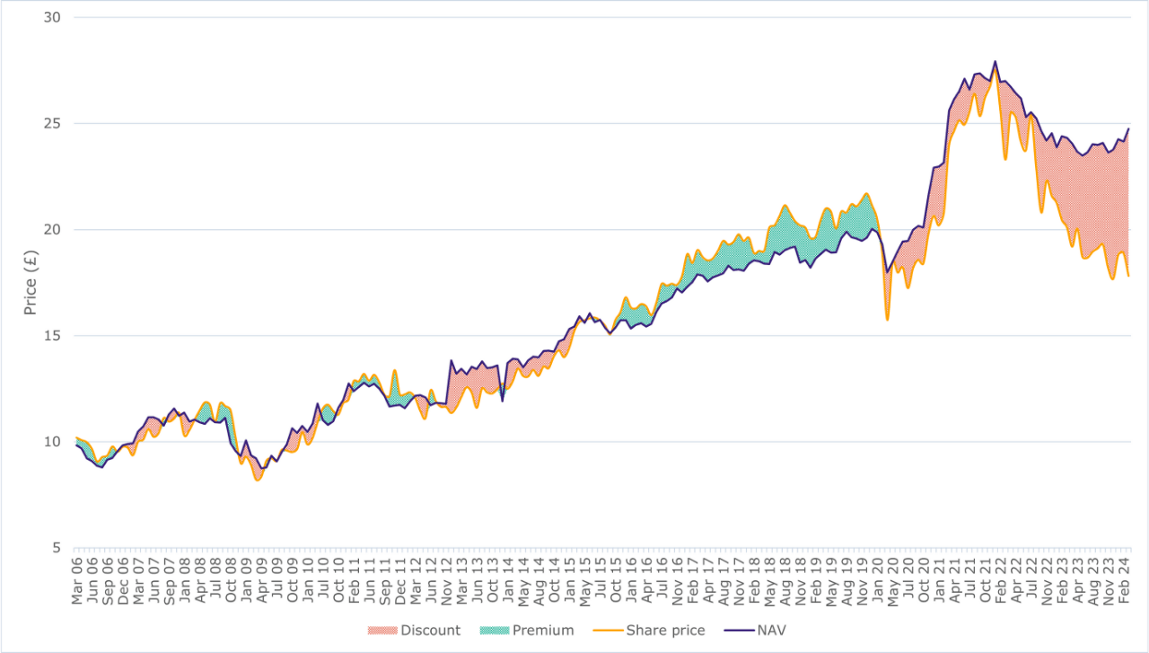Click the 30 value on y-axis
The image size is (1149, 653).
(51, 18)
